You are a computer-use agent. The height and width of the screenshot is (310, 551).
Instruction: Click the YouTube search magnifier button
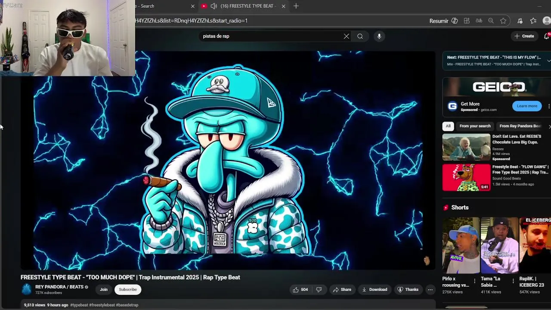(360, 36)
